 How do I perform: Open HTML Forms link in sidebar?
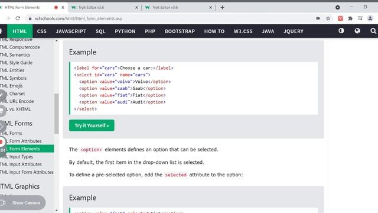[x=11, y=133]
